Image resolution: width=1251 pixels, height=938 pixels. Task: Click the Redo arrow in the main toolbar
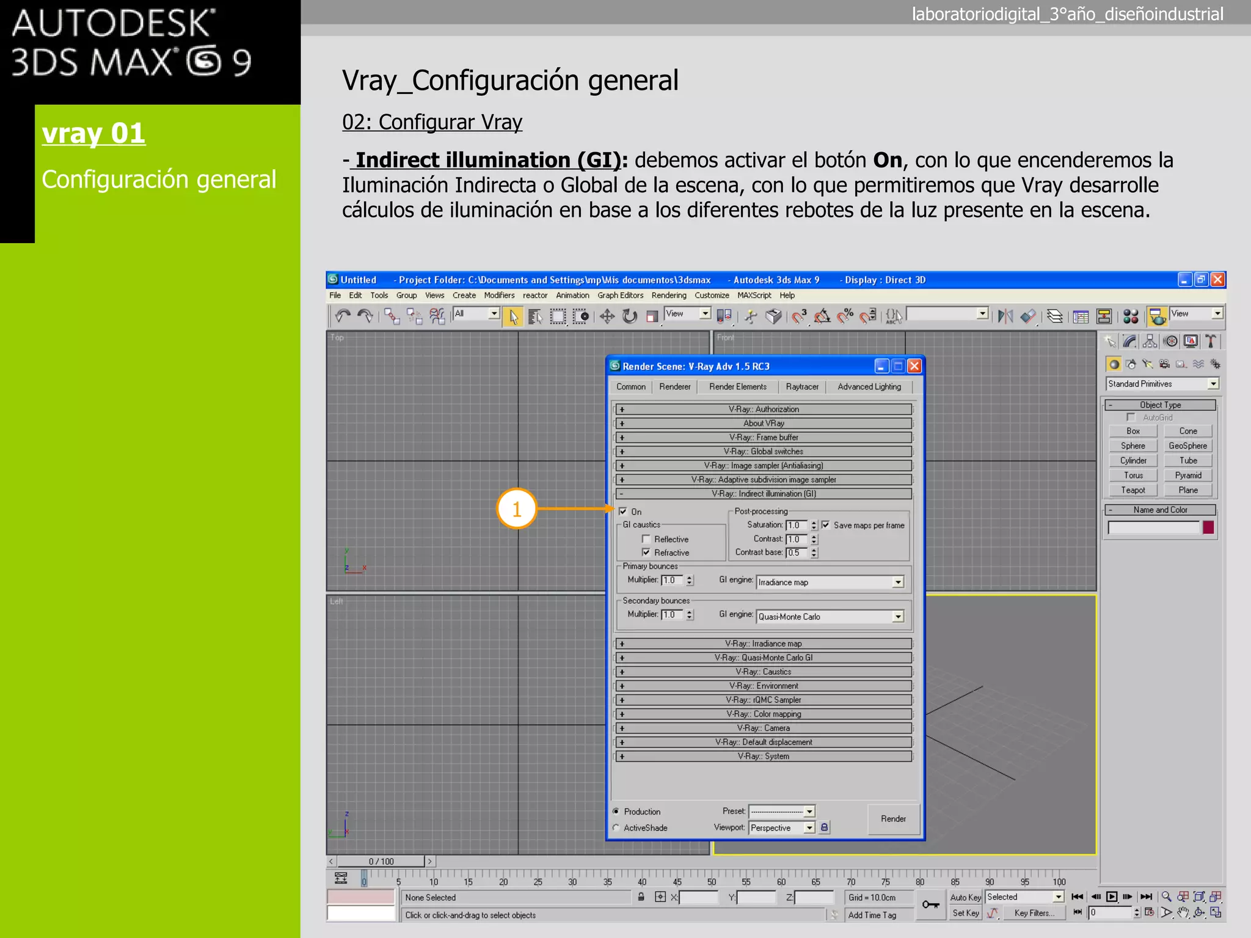[365, 316]
